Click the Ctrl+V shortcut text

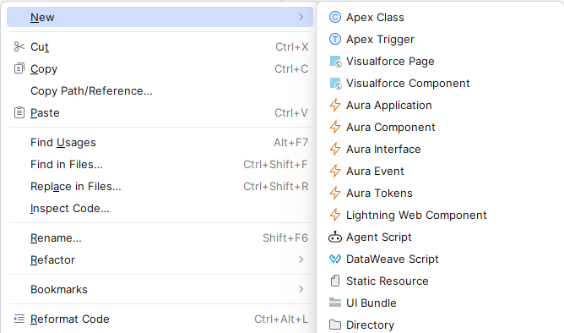[291, 112]
